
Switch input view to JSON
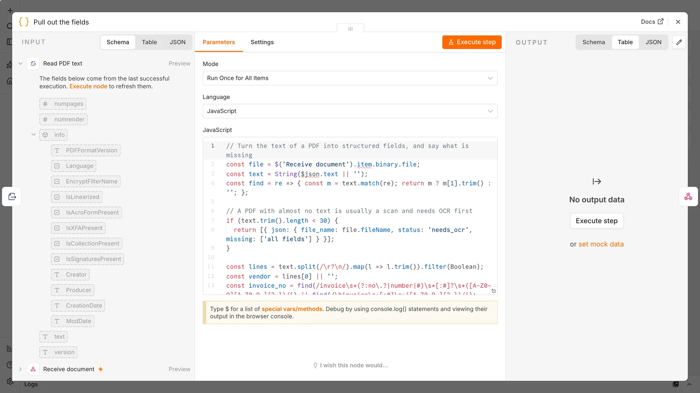point(177,42)
